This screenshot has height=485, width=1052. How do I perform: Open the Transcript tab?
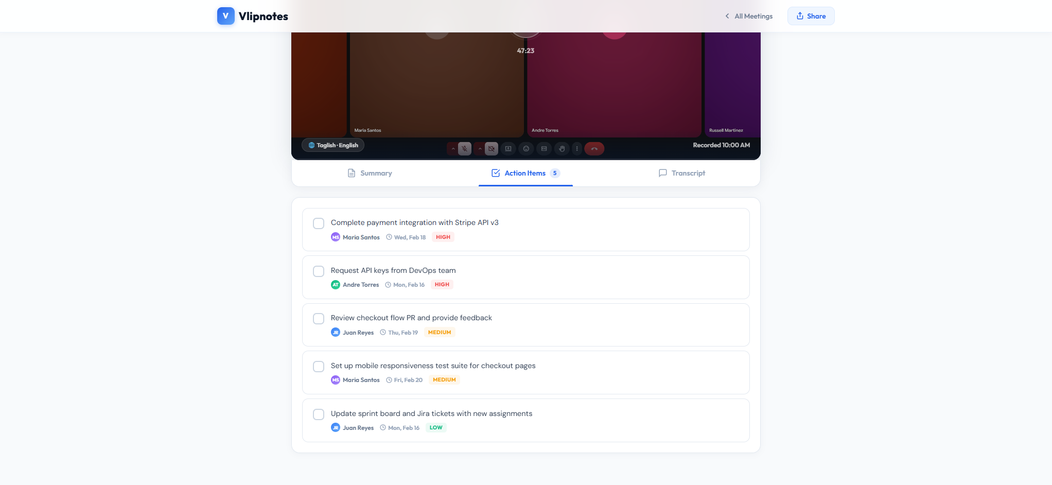(681, 173)
